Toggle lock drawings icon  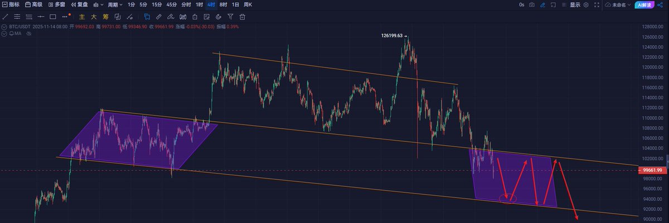tap(195, 17)
